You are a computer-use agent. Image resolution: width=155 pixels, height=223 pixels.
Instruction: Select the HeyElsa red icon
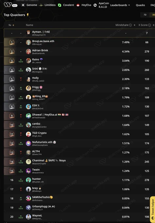(78, 5)
